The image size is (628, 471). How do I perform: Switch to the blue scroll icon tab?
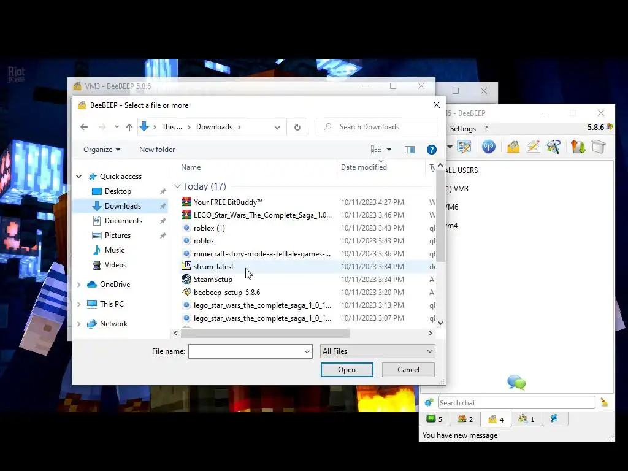554,418
